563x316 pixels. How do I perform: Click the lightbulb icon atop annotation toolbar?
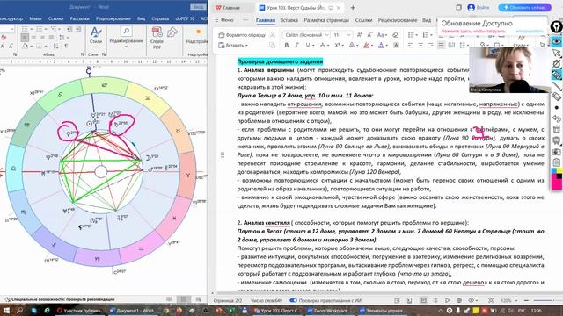[556, 26]
